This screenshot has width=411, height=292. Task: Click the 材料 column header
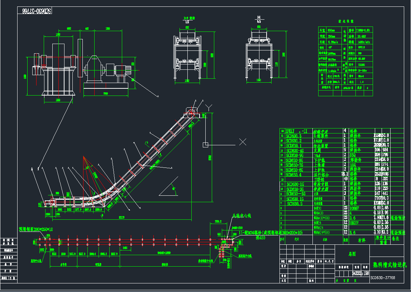362,240
